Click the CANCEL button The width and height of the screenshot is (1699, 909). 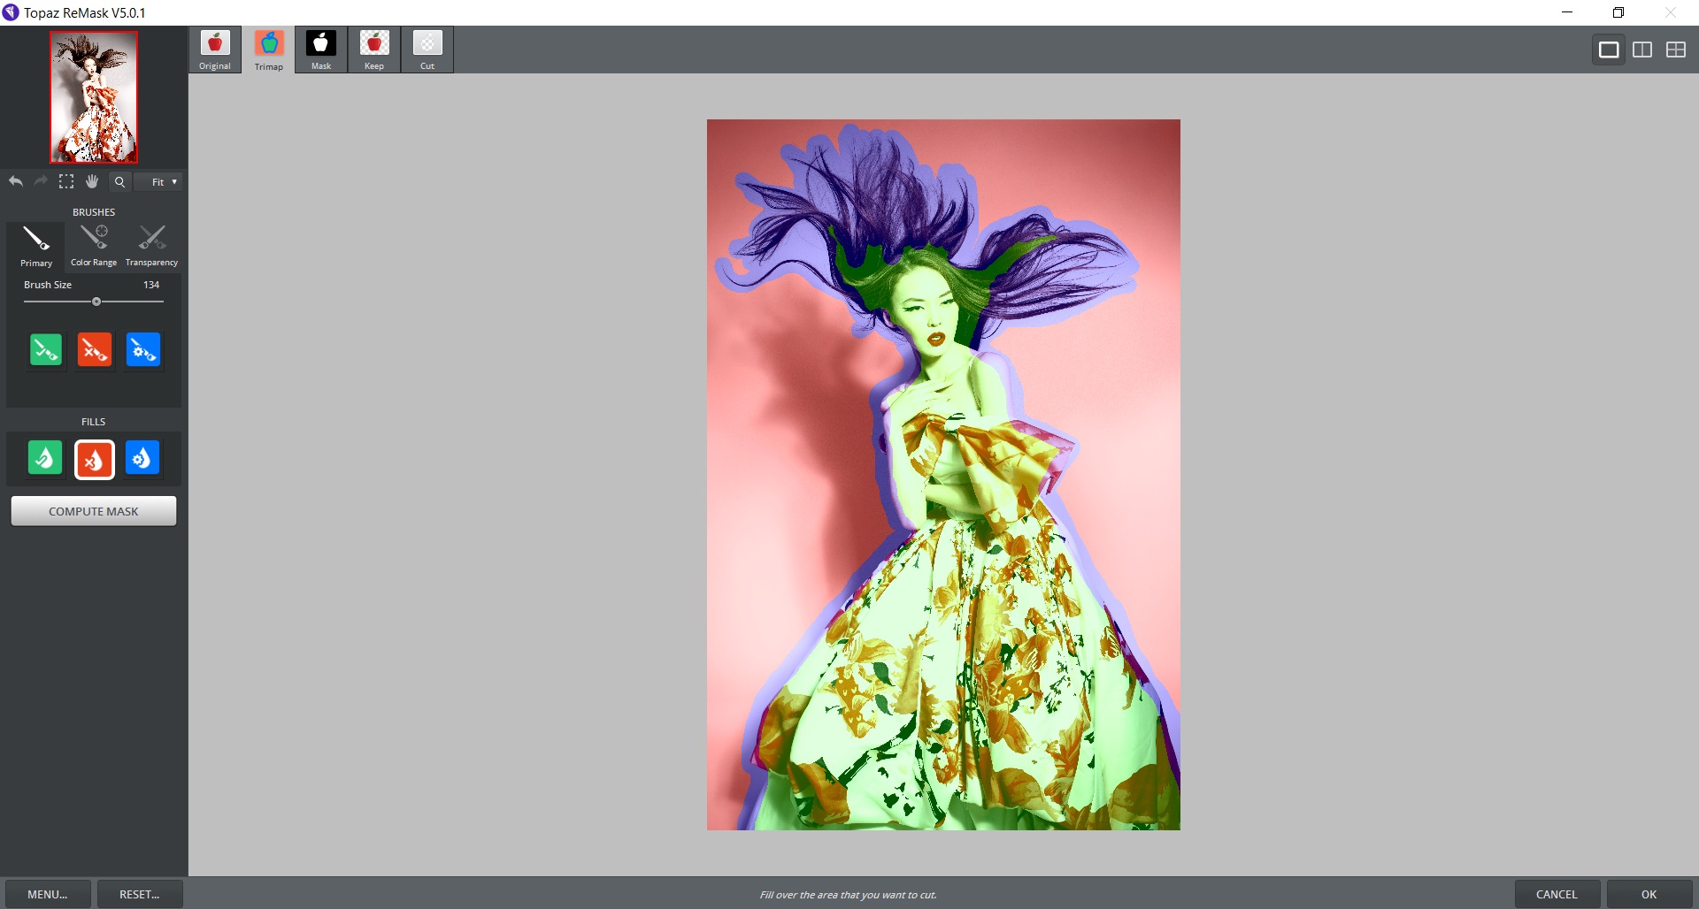pos(1557,893)
